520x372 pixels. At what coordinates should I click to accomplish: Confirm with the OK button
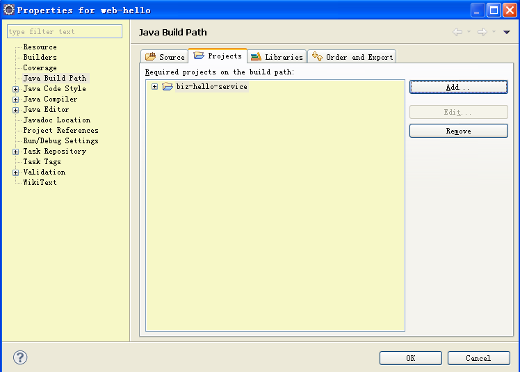tap(410, 358)
